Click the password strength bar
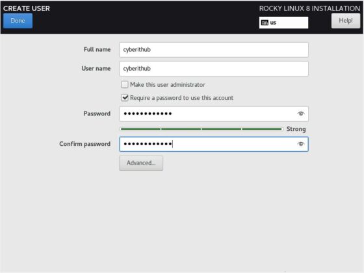 tap(201, 129)
